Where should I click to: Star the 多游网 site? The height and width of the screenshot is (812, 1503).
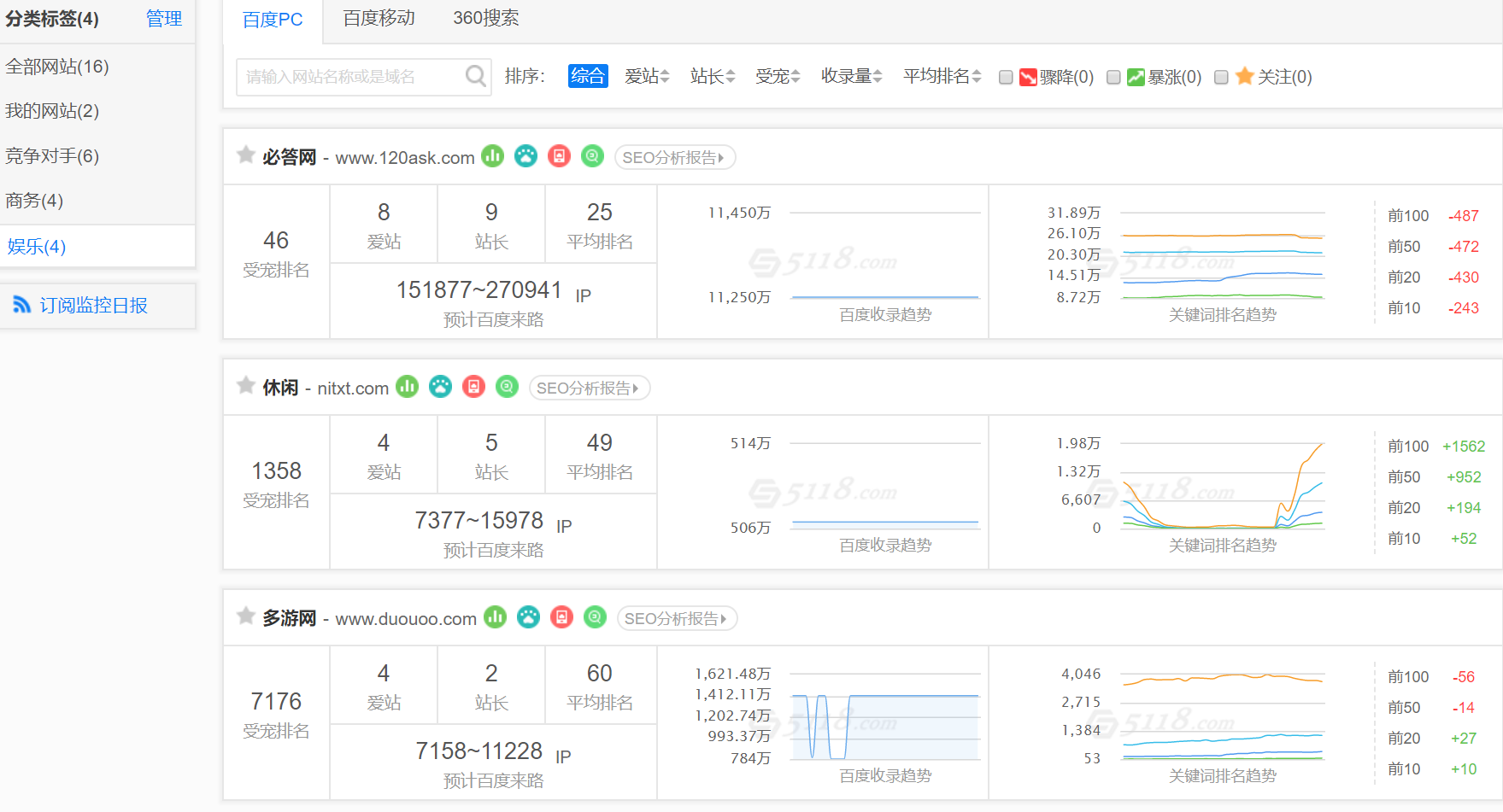click(246, 616)
